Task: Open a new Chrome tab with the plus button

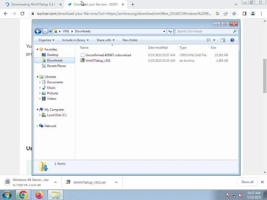Action: click(x=133, y=5)
